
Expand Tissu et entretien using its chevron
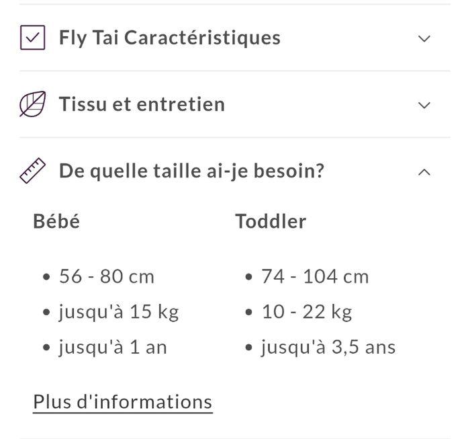pos(424,105)
